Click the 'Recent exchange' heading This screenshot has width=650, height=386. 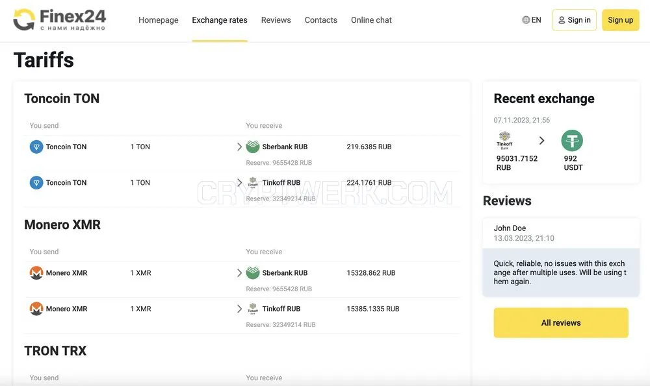pos(544,99)
